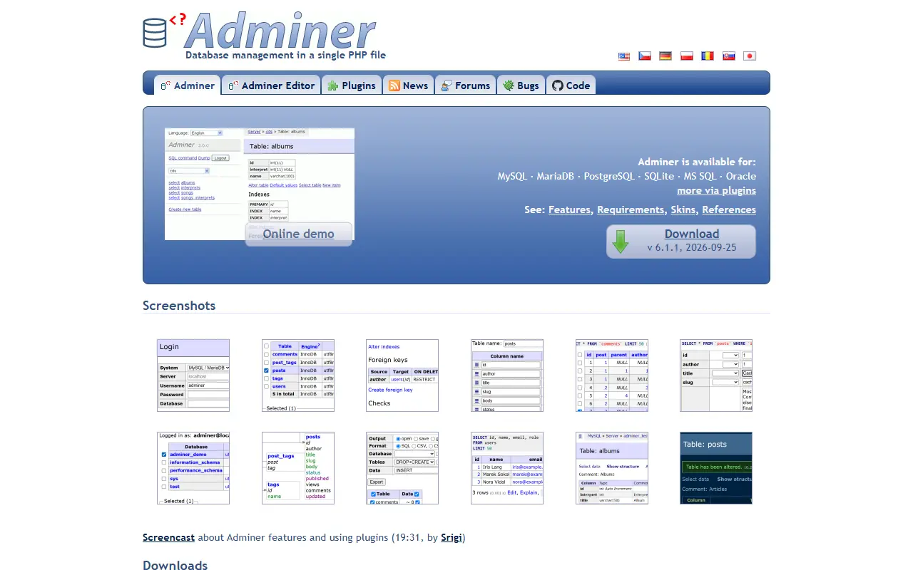Follow the References link
The width and height of the screenshot is (913, 570).
click(729, 209)
